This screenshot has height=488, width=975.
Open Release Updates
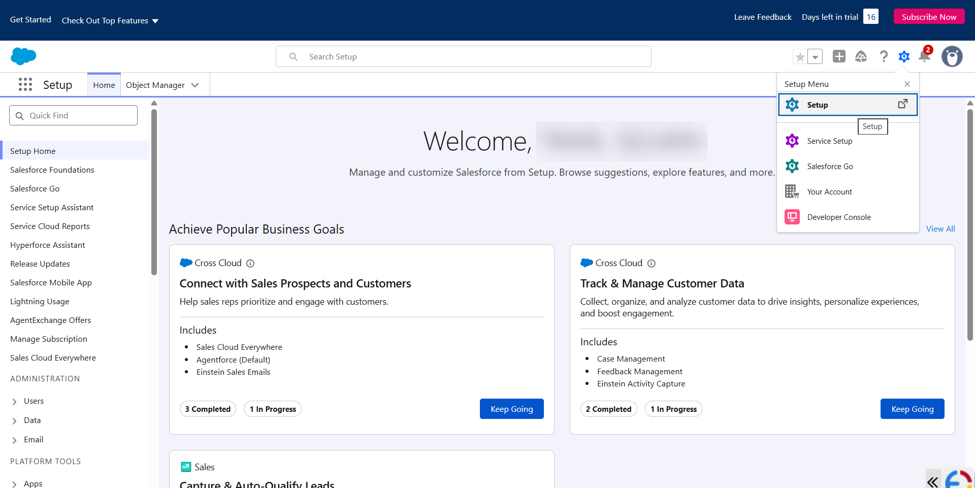pos(40,264)
